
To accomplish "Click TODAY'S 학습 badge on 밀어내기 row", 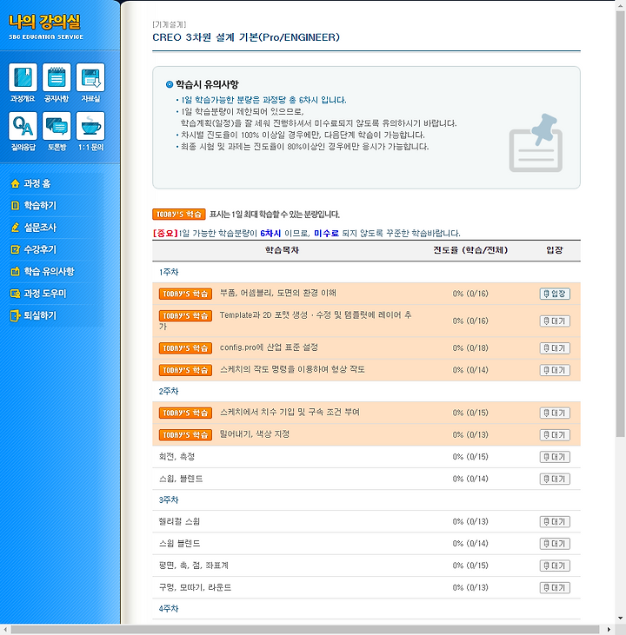I will tap(185, 434).
